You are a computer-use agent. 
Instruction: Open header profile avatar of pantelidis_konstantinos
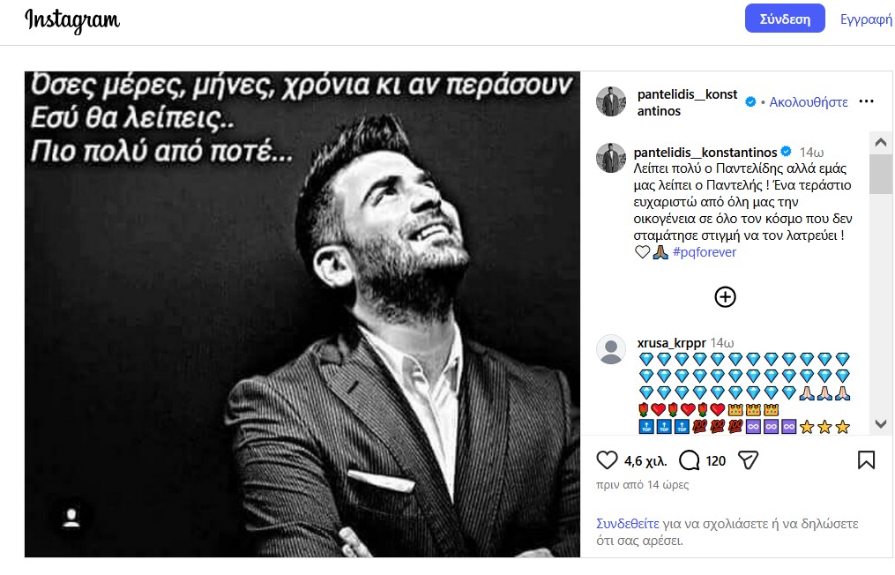[x=611, y=101]
